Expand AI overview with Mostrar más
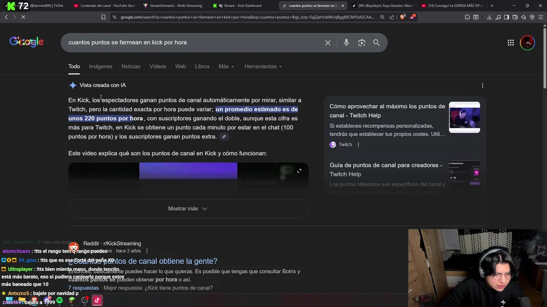 pyautogui.click(x=188, y=209)
